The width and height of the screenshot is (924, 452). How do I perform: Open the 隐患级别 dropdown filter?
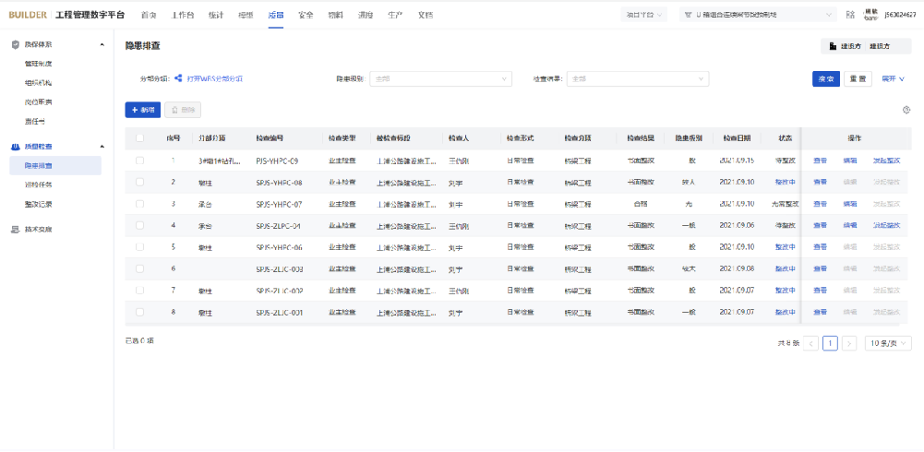(x=441, y=78)
